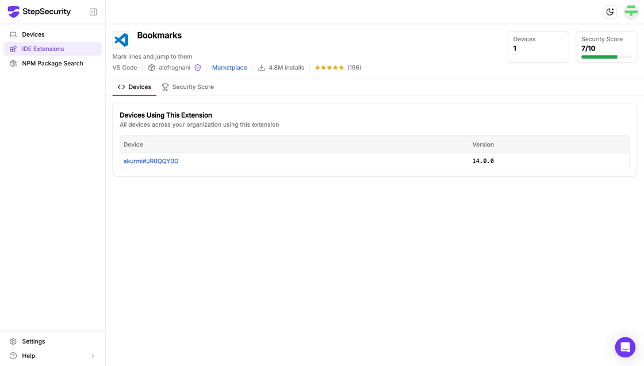This screenshot has height=366, width=644.
Task: Switch to the Security Score tab
Action: tap(187, 87)
